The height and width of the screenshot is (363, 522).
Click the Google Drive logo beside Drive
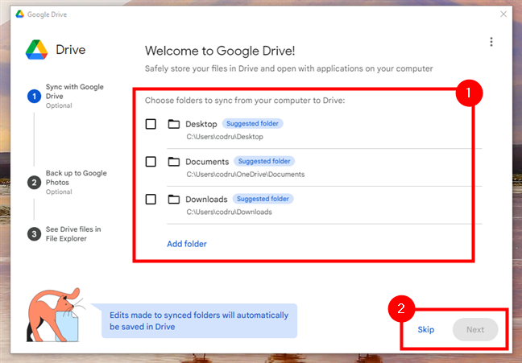tap(36, 50)
